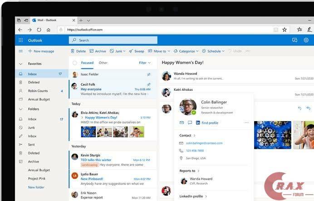Collapse the Folders section

pyautogui.click(x=20, y=109)
